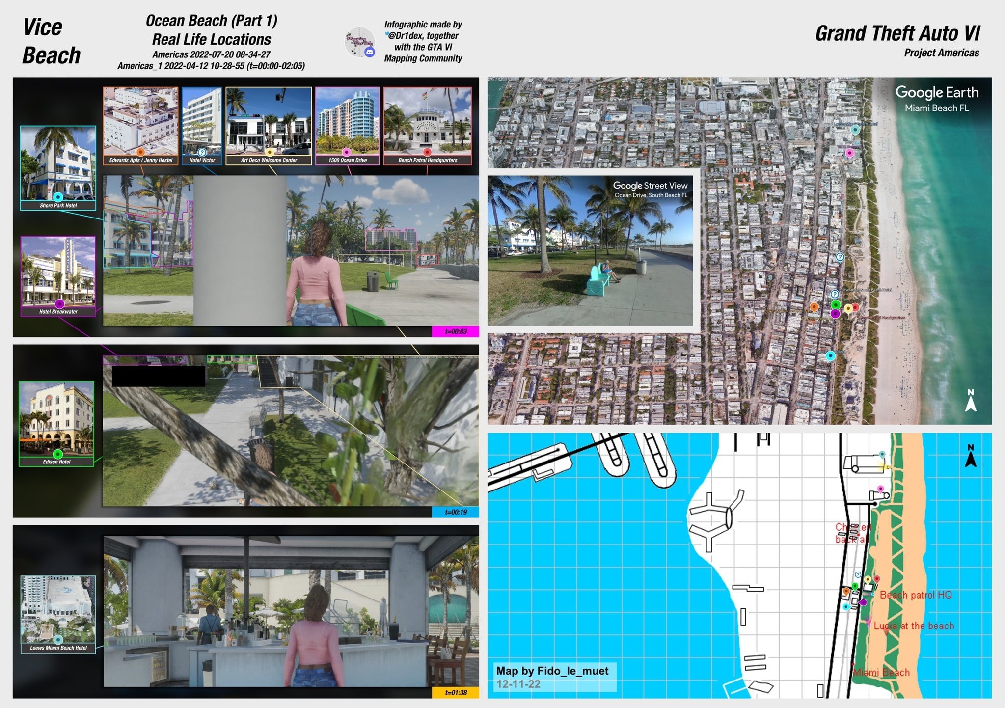Click the 'Project Americas' subtitle
1005x708 pixels.
pos(942,53)
